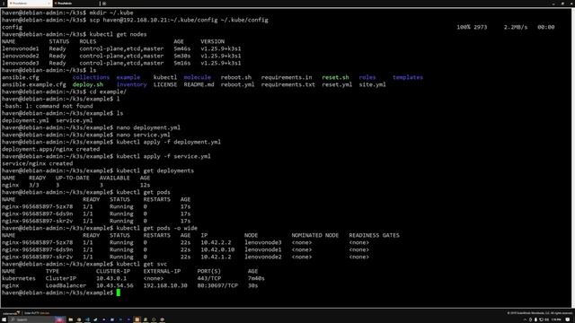Viewport: 575px width, 323px height.
Task: Click the 'kubectl get nodes' command
Action: (118, 34)
